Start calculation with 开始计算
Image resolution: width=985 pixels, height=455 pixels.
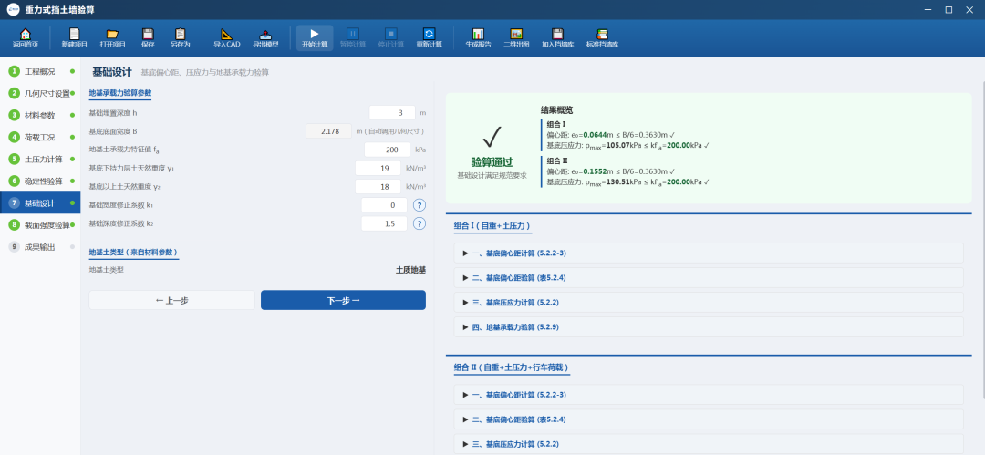coord(315,37)
